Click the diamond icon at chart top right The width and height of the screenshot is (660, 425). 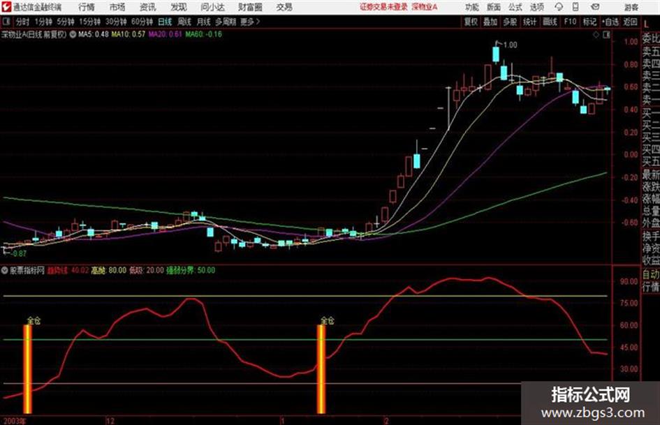[x=596, y=35]
